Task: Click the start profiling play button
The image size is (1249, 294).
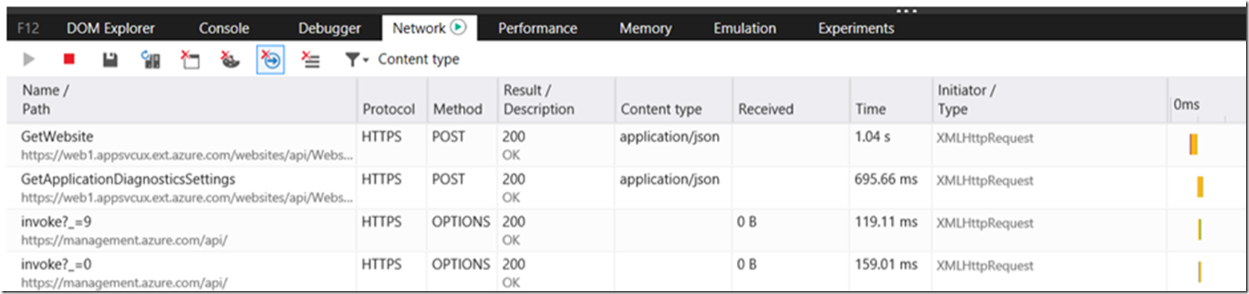Action: coord(29,60)
